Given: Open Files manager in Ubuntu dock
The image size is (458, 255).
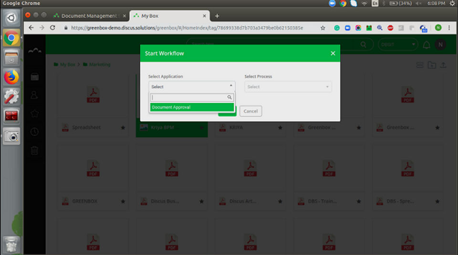Looking at the screenshot, I should pyautogui.click(x=11, y=57).
